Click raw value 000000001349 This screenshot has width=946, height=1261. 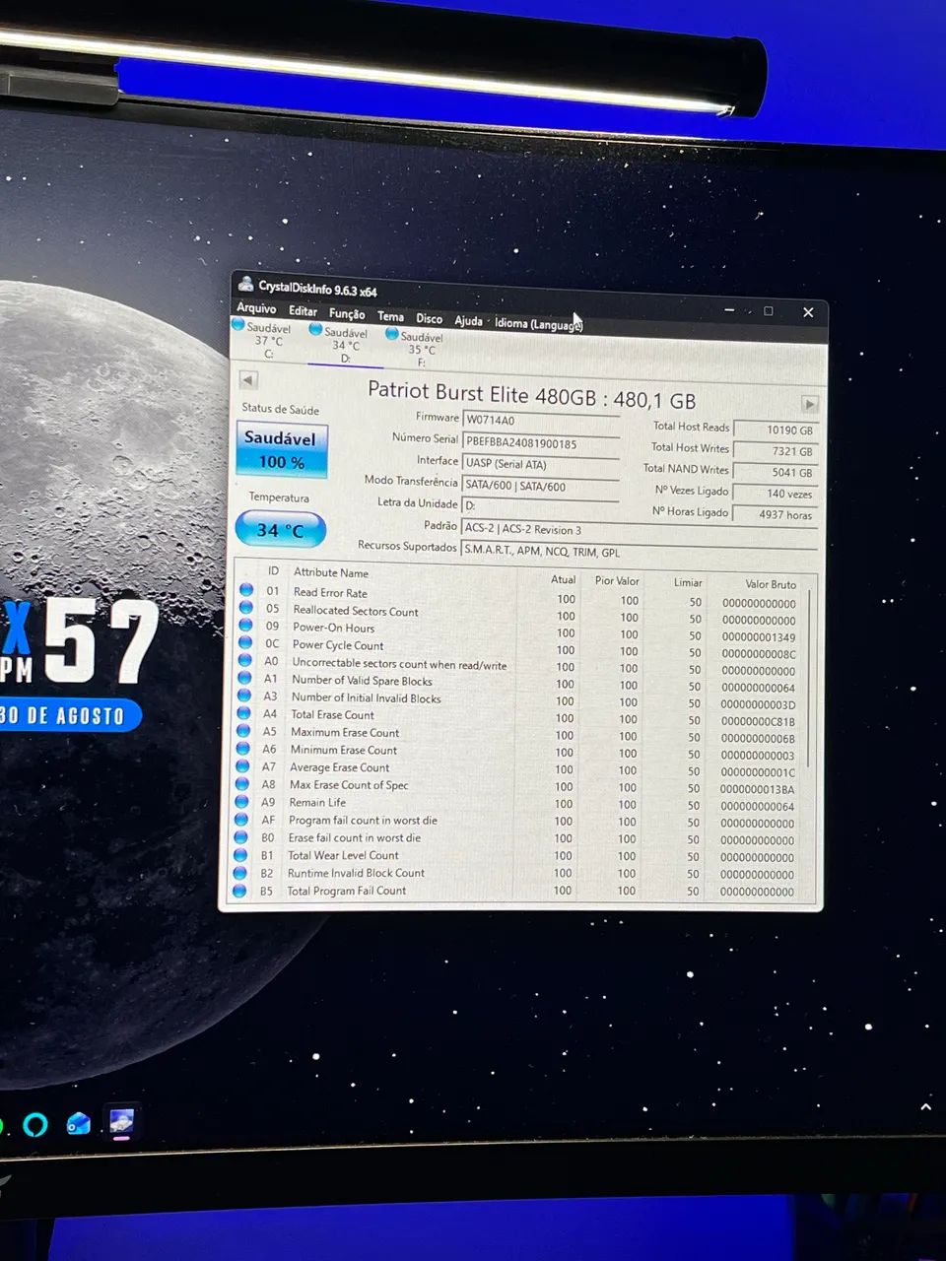758,637
